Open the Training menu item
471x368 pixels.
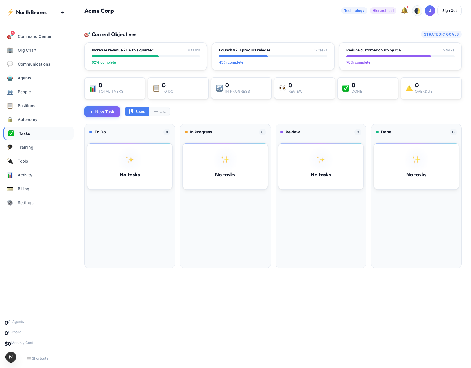pyautogui.click(x=25, y=147)
